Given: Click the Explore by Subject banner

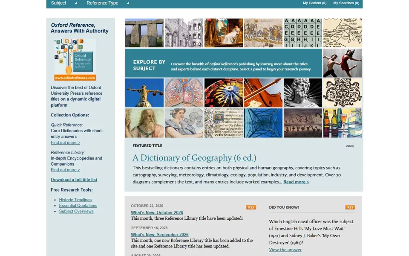Looking at the screenshot, I should [x=224, y=63].
